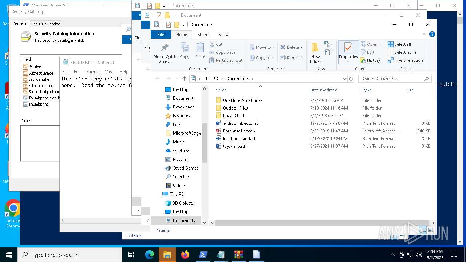
Task: Switch to details view button
Action: tap(423, 230)
